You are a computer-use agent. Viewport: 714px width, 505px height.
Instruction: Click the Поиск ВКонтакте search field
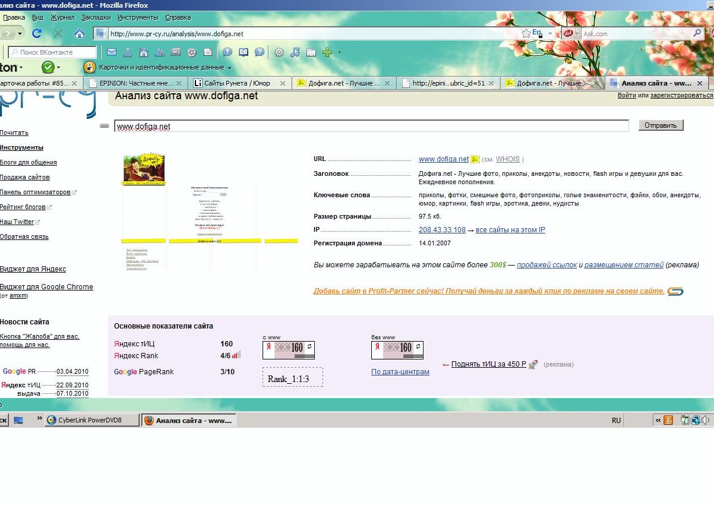52,52
